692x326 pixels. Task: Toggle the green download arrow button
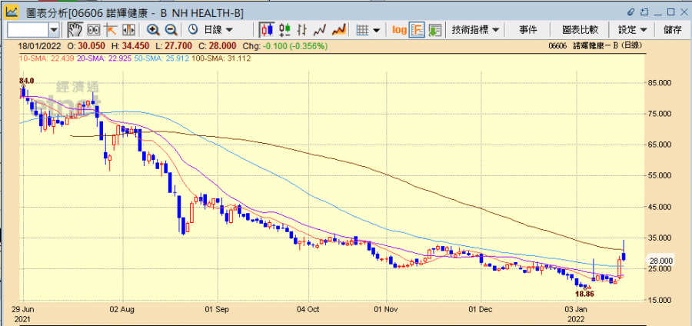click(435, 29)
